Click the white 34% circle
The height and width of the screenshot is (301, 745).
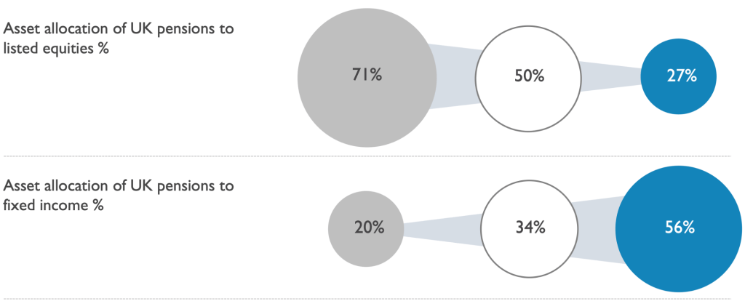pyautogui.click(x=530, y=229)
